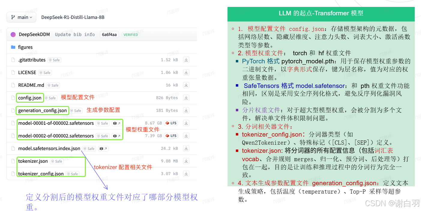421x211 pixels.
Task: Open the DeepSeek-R1-Distill-Llama-8B repository link
Action: point(73,17)
